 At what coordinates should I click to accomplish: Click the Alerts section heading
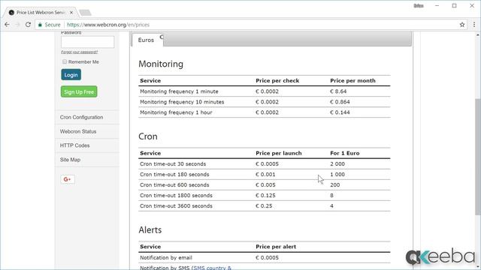[x=150, y=230]
